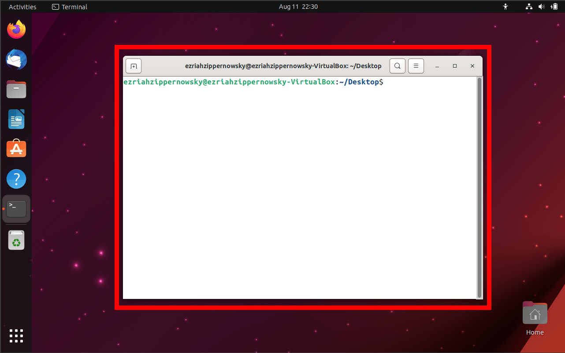This screenshot has height=353, width=565.
Task: Launch Firefox from the dock
Action: (16, 29)
